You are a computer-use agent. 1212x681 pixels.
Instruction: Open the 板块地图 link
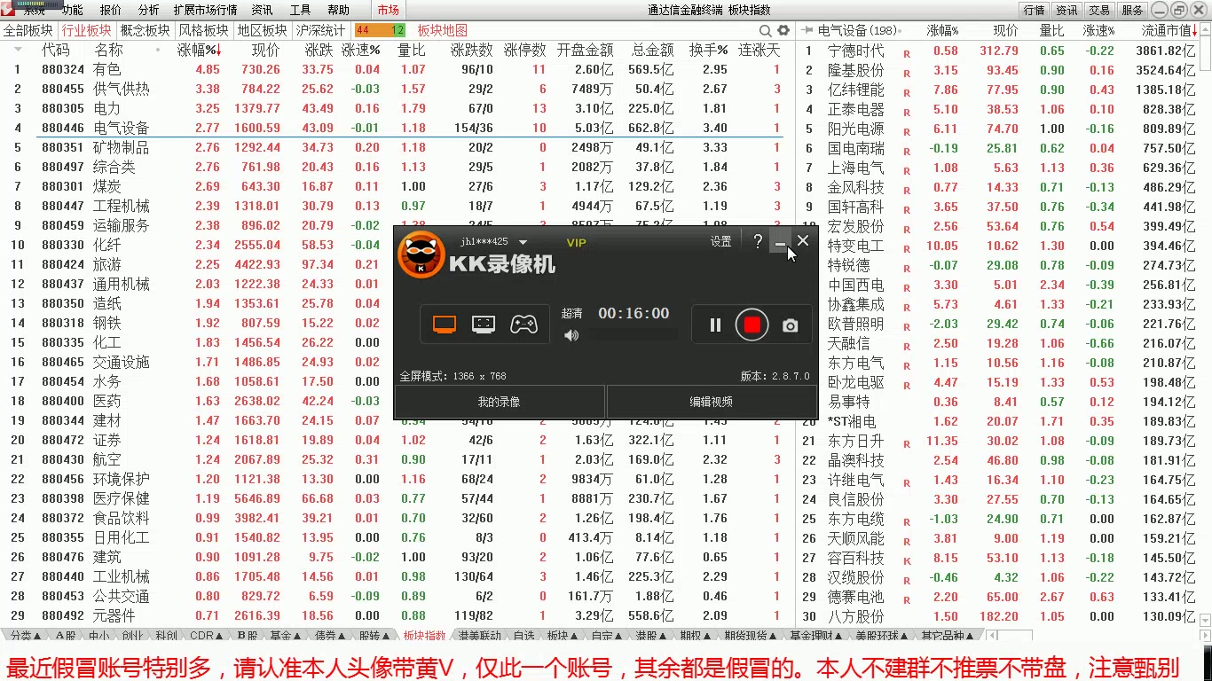(442, 30)
